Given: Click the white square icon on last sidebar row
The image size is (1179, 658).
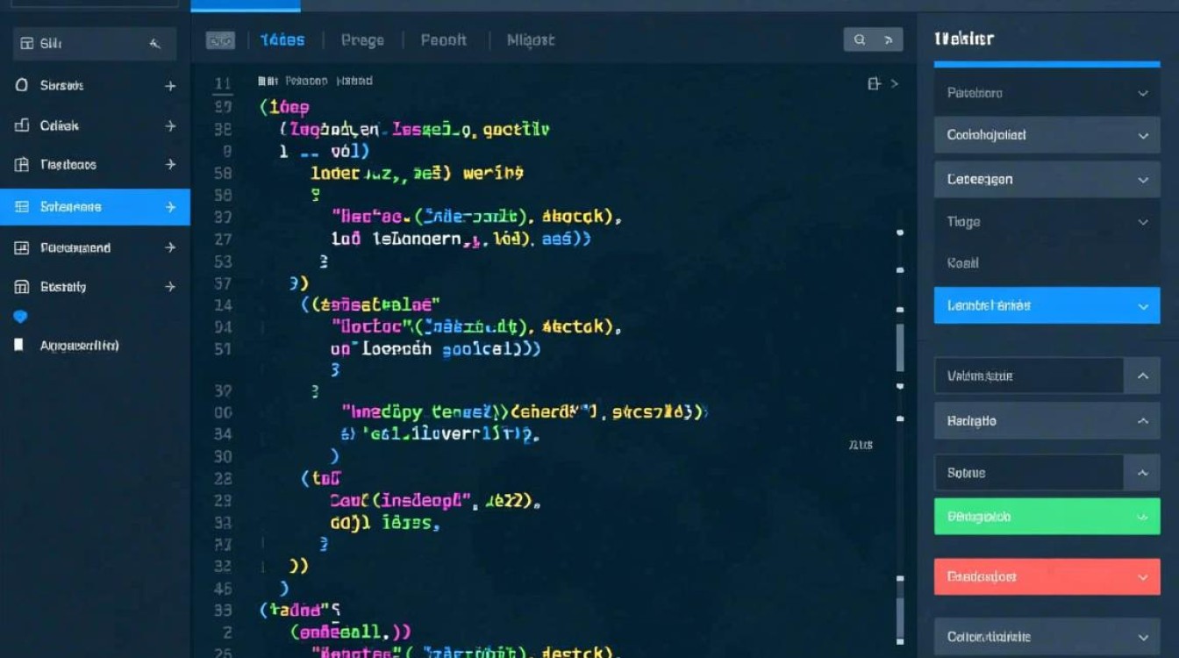Looking at the screenshot, I should 20,345.
